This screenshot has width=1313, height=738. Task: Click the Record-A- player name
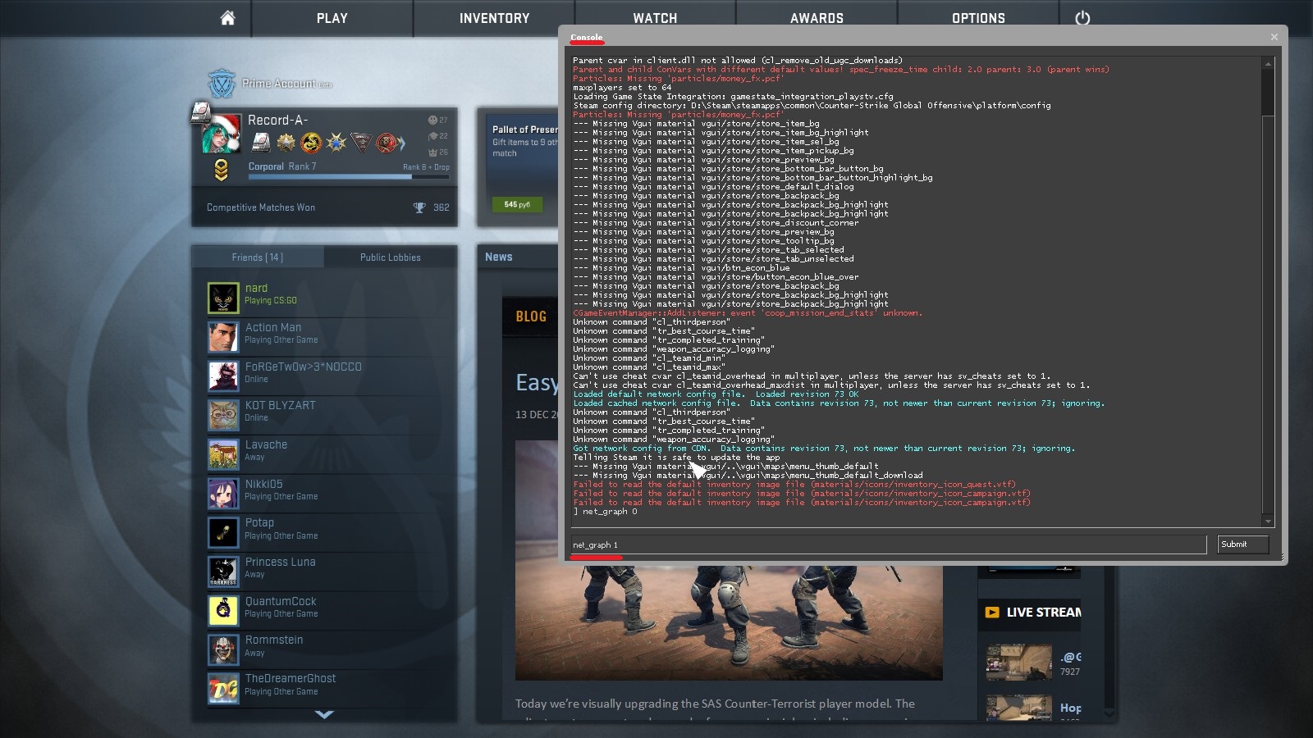click(277, 120)
